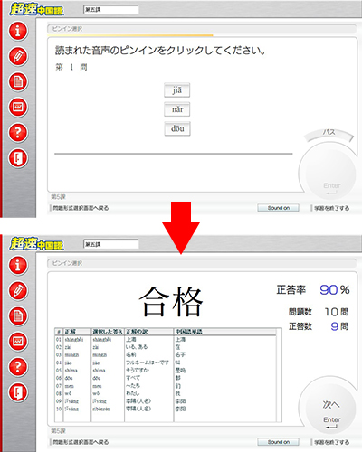This screenshot has height=452, width=362.
Task: Choose the dōu pinyin answer
Action: (177, 128)
